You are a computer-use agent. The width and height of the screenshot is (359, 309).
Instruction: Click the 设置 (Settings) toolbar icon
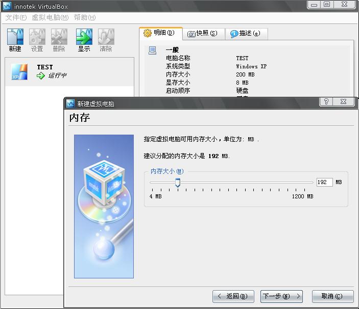[x=37, y=37]
